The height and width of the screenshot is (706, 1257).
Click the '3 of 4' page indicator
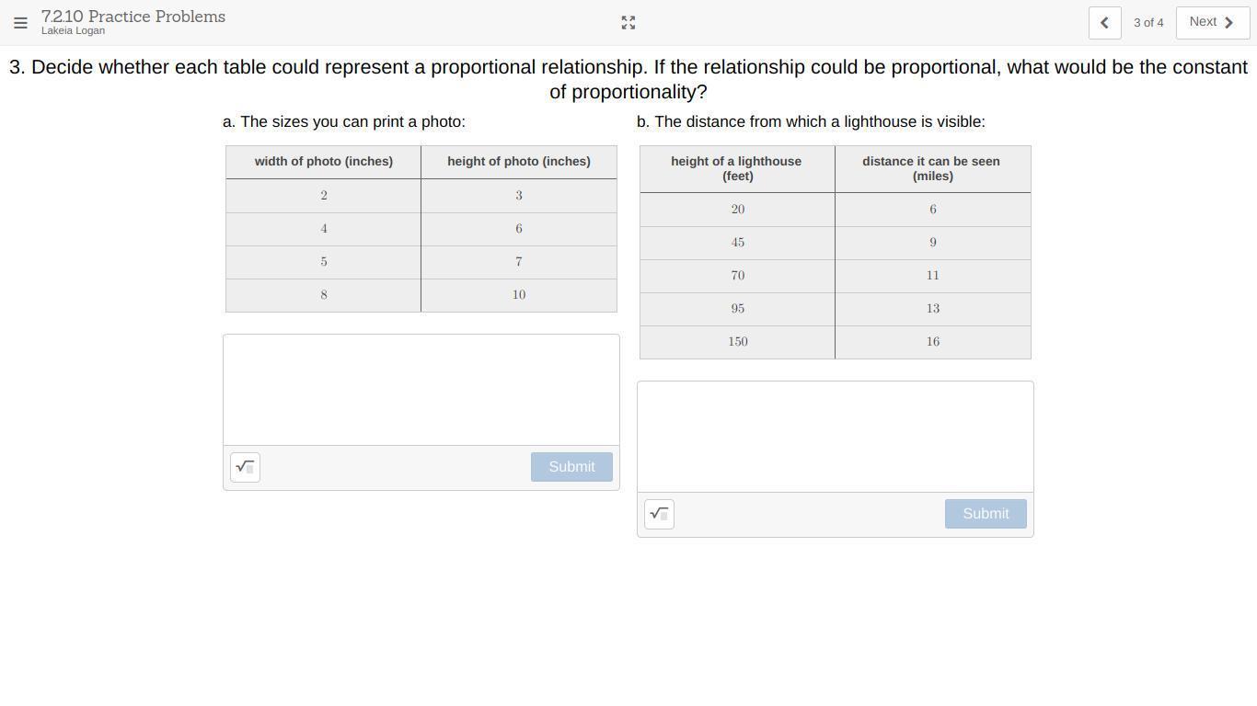click(x=1148, y=23)
